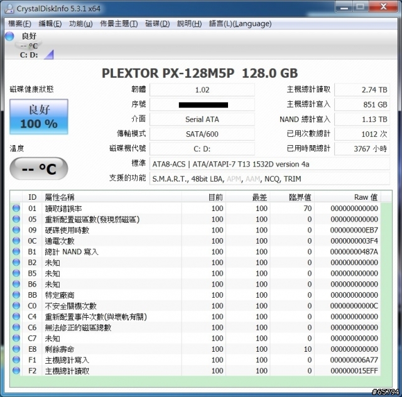Select raw value 00000000000C
This screenshot has height=397, width=402.
click(354, 306)
